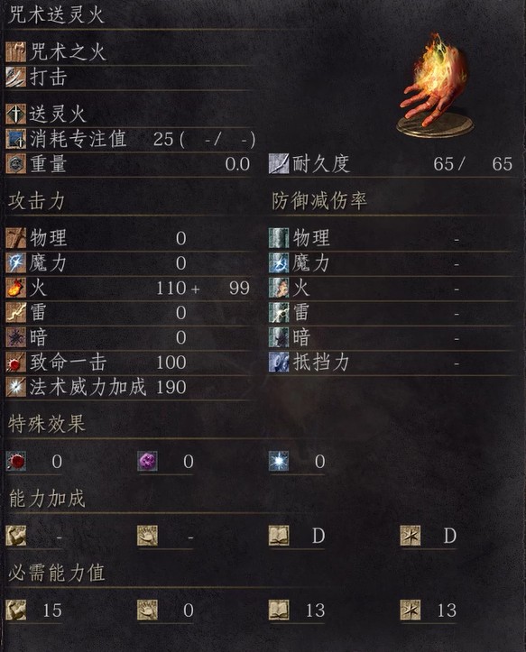Viewport: 526px width, 652px height.
Task: Click the poison special effect icon
Action: pyautogui.click(x=147, y=461)
